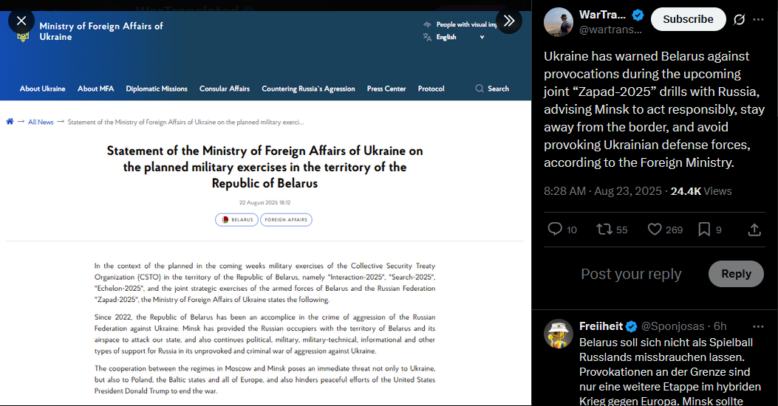This screenshot has width=778, height=406.
Task: Click the 24.4K Views count
Action: 701,191
